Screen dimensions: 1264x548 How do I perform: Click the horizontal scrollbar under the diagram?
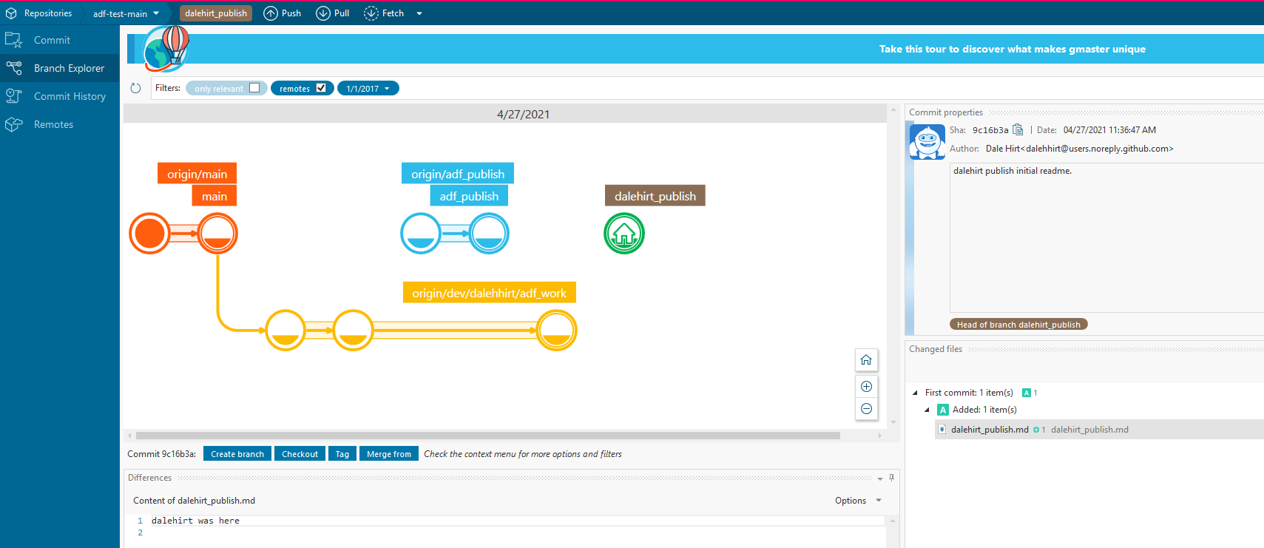488,436
